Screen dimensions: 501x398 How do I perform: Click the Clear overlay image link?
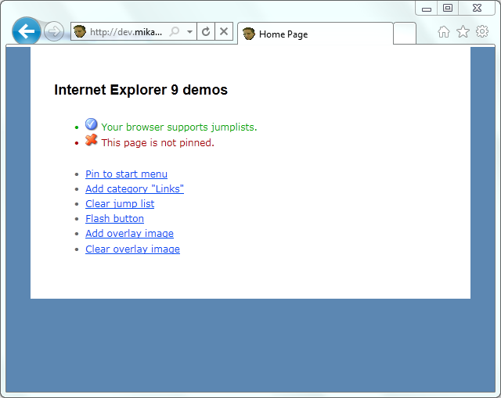point(132,249)
